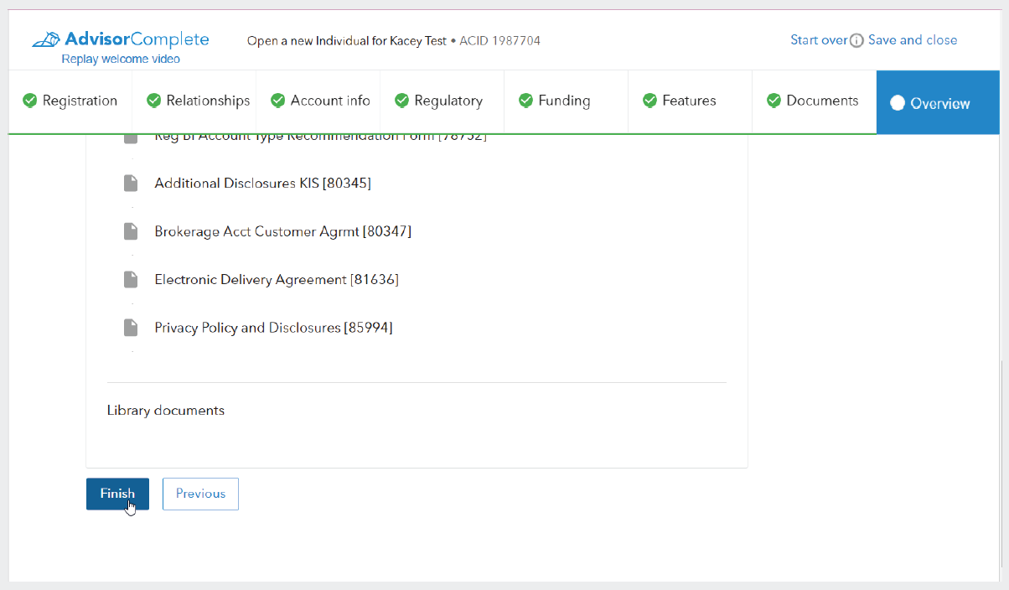Select the Features tab

pos(689,101)
